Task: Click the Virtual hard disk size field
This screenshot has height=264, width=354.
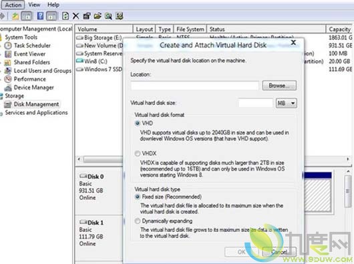Action: pyautogui.click(x=256, y=103)
